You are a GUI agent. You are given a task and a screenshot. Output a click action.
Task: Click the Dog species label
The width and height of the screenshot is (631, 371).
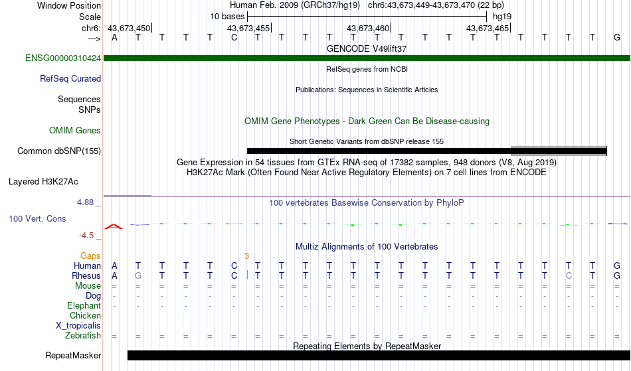[93, 296]
